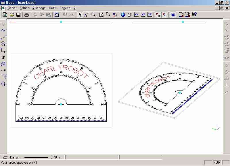Open the ? help menu

point(74,8)
